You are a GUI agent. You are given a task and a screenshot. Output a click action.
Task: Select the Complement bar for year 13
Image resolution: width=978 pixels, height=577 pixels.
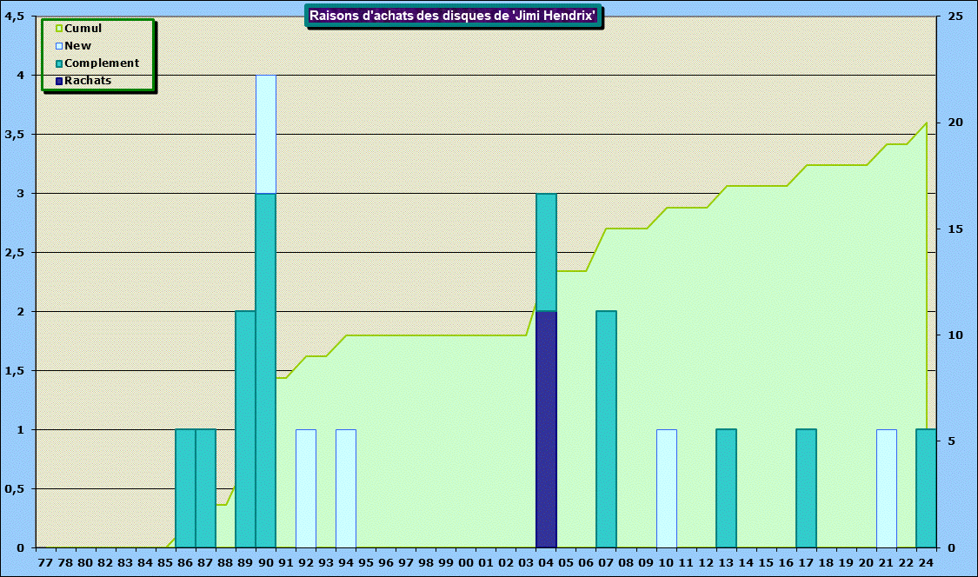(x=726, y=488)
